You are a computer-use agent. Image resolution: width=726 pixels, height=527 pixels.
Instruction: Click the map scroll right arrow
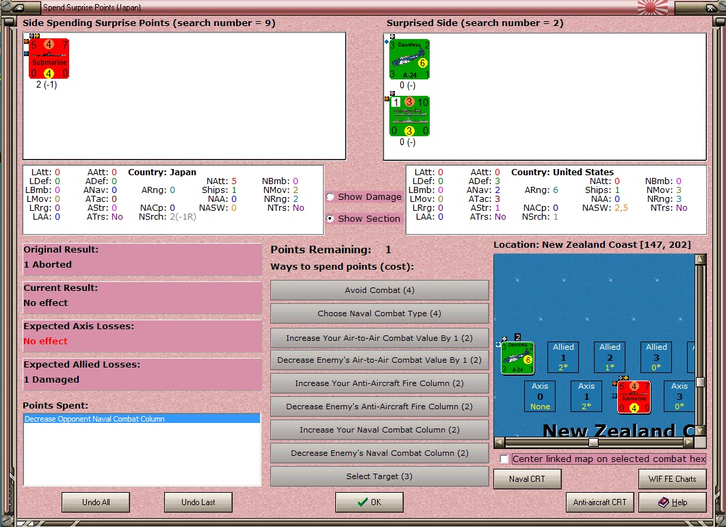[689, 442]
